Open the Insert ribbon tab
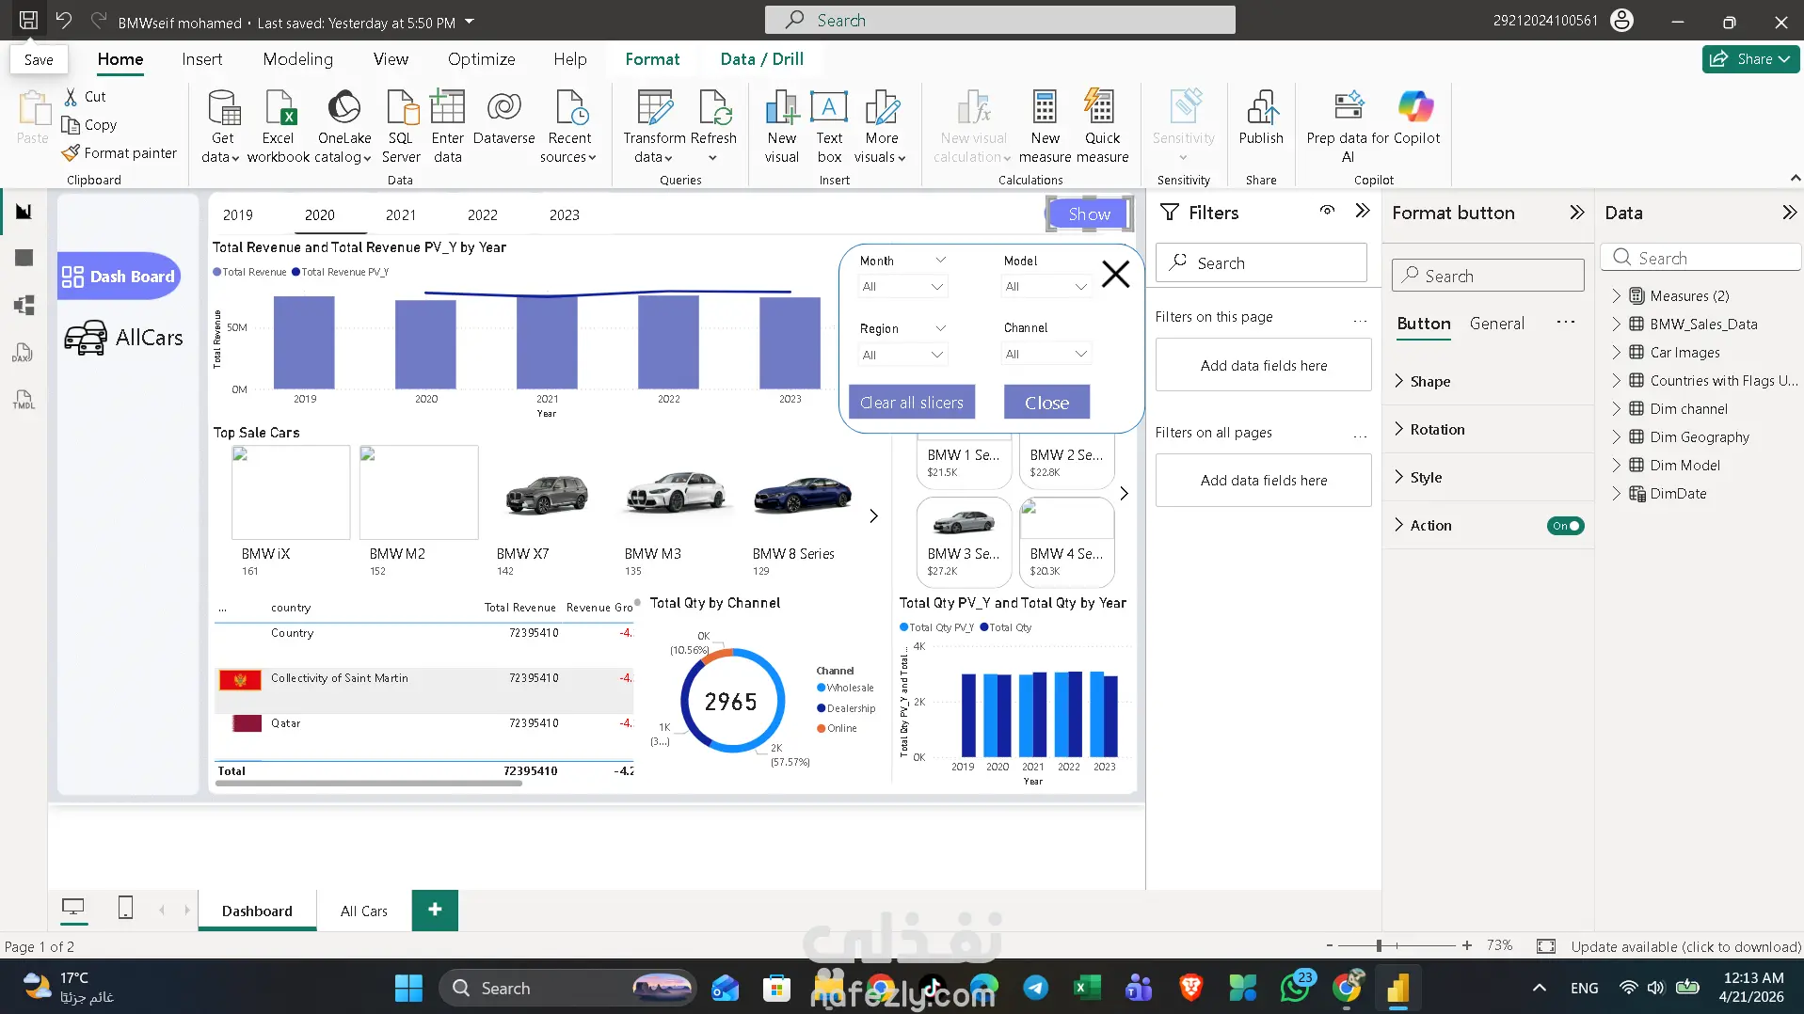 point(201,59)
